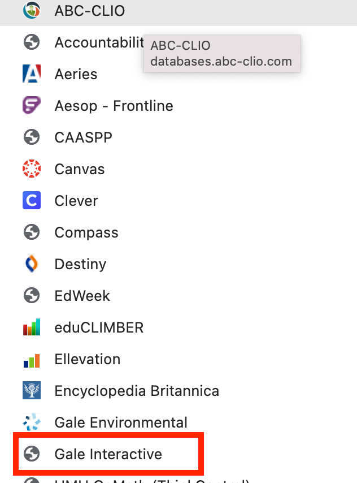Click the Destiny logo icon
This screenshot has height=483, width=357.
[32, 264]
